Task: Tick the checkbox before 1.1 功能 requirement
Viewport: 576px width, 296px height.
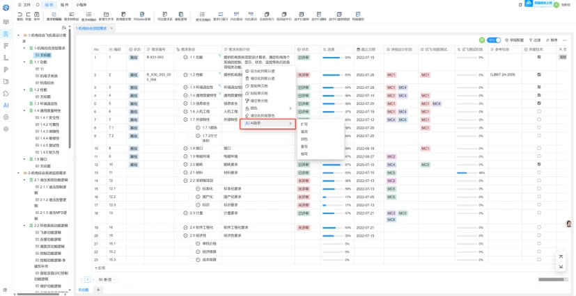Action: point(178,57)
